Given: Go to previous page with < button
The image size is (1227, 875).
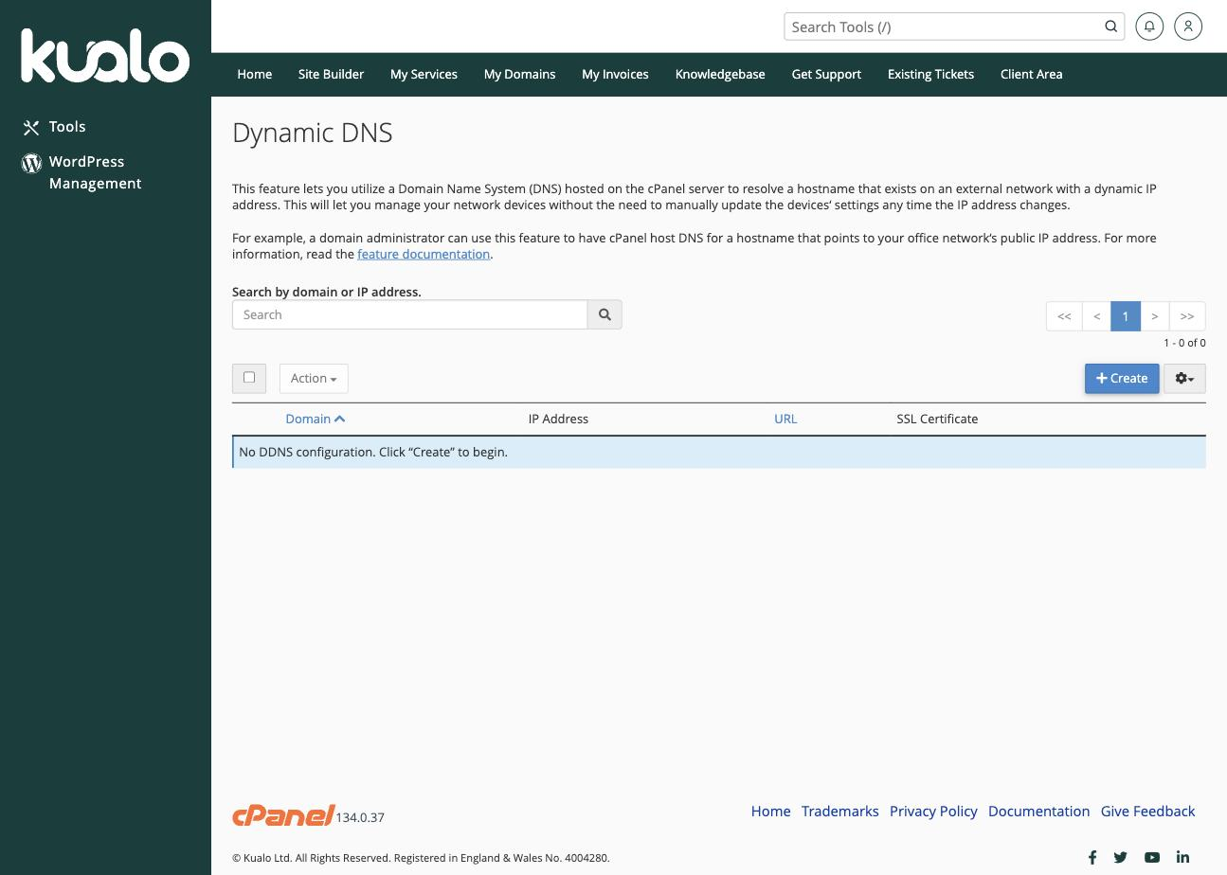Looking at the screenshot, I should pyautogui.click(x=1096, y=316).
